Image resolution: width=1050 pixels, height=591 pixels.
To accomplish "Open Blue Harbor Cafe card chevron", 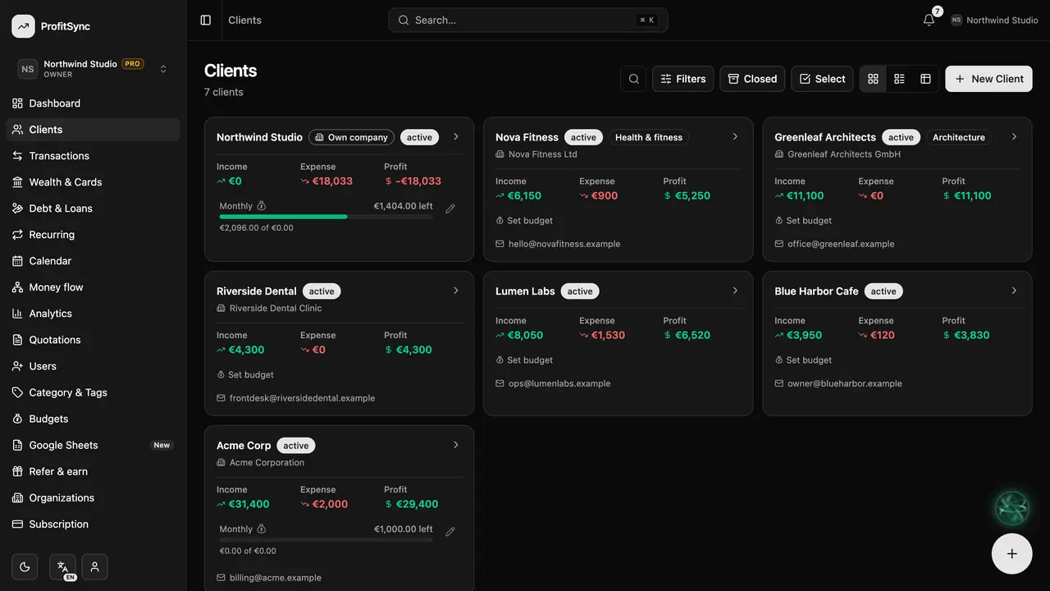I will click(1014, 291).
